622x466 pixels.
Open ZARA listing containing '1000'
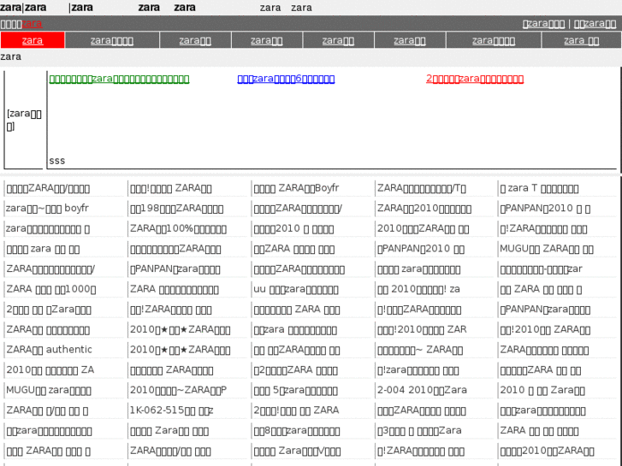(x=50, y=289)
